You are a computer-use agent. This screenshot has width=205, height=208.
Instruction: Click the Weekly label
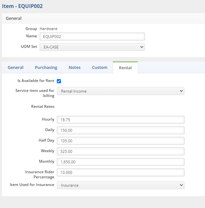pos(48,151)
